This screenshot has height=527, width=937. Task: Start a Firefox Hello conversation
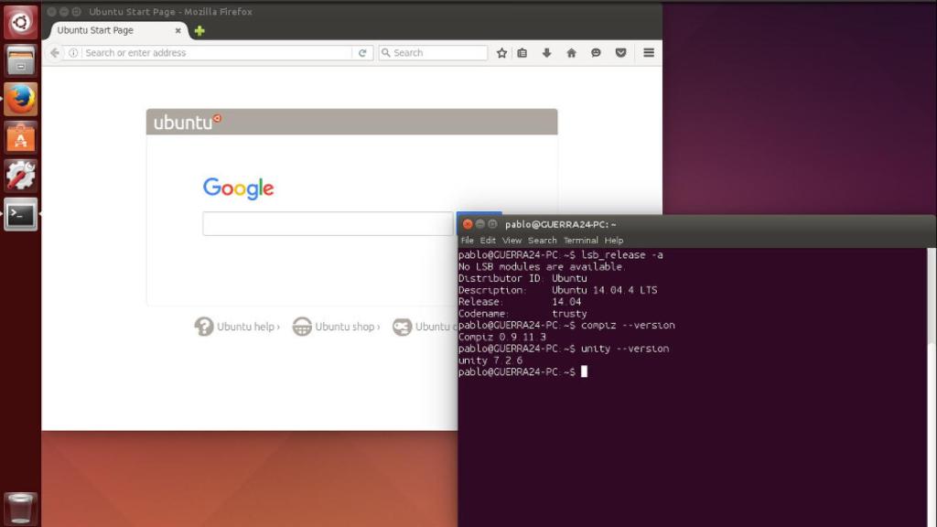[x=597, y=53]
